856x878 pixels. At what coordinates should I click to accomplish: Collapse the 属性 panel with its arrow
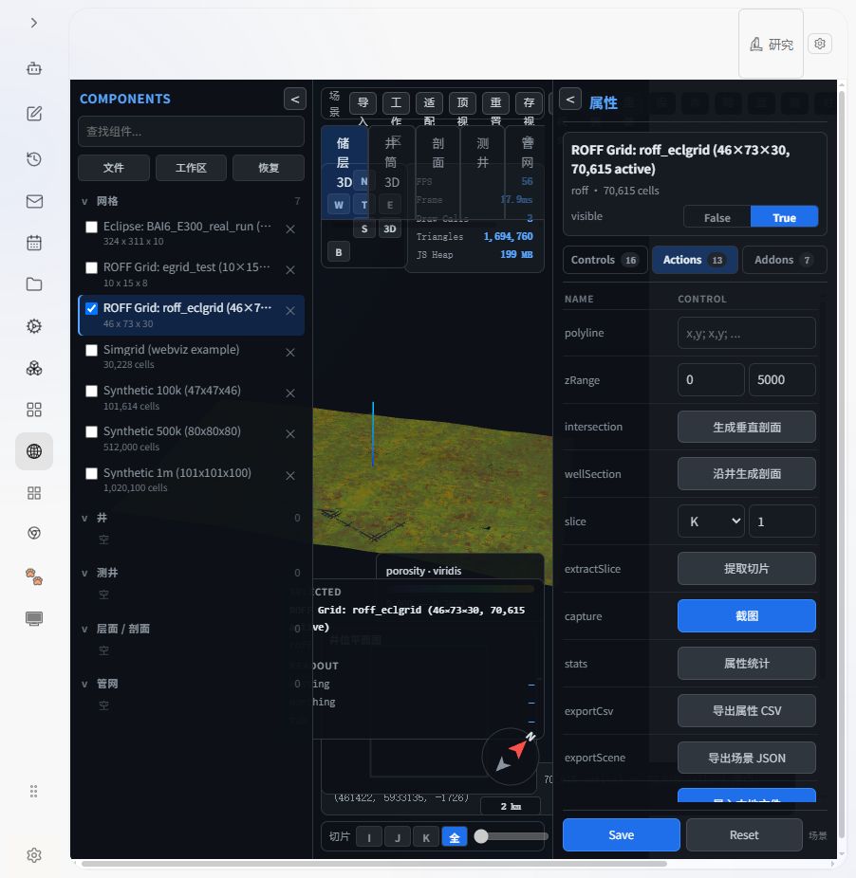point(570,100)
